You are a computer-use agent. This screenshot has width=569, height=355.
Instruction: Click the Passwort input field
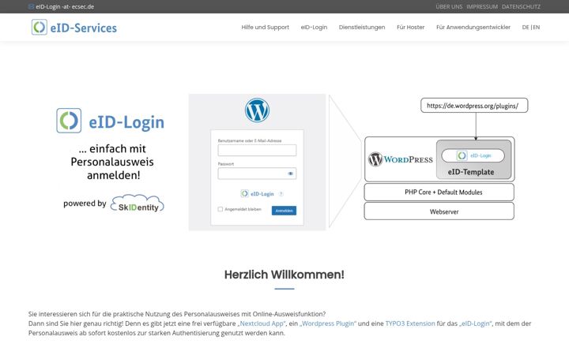(257, 174)
